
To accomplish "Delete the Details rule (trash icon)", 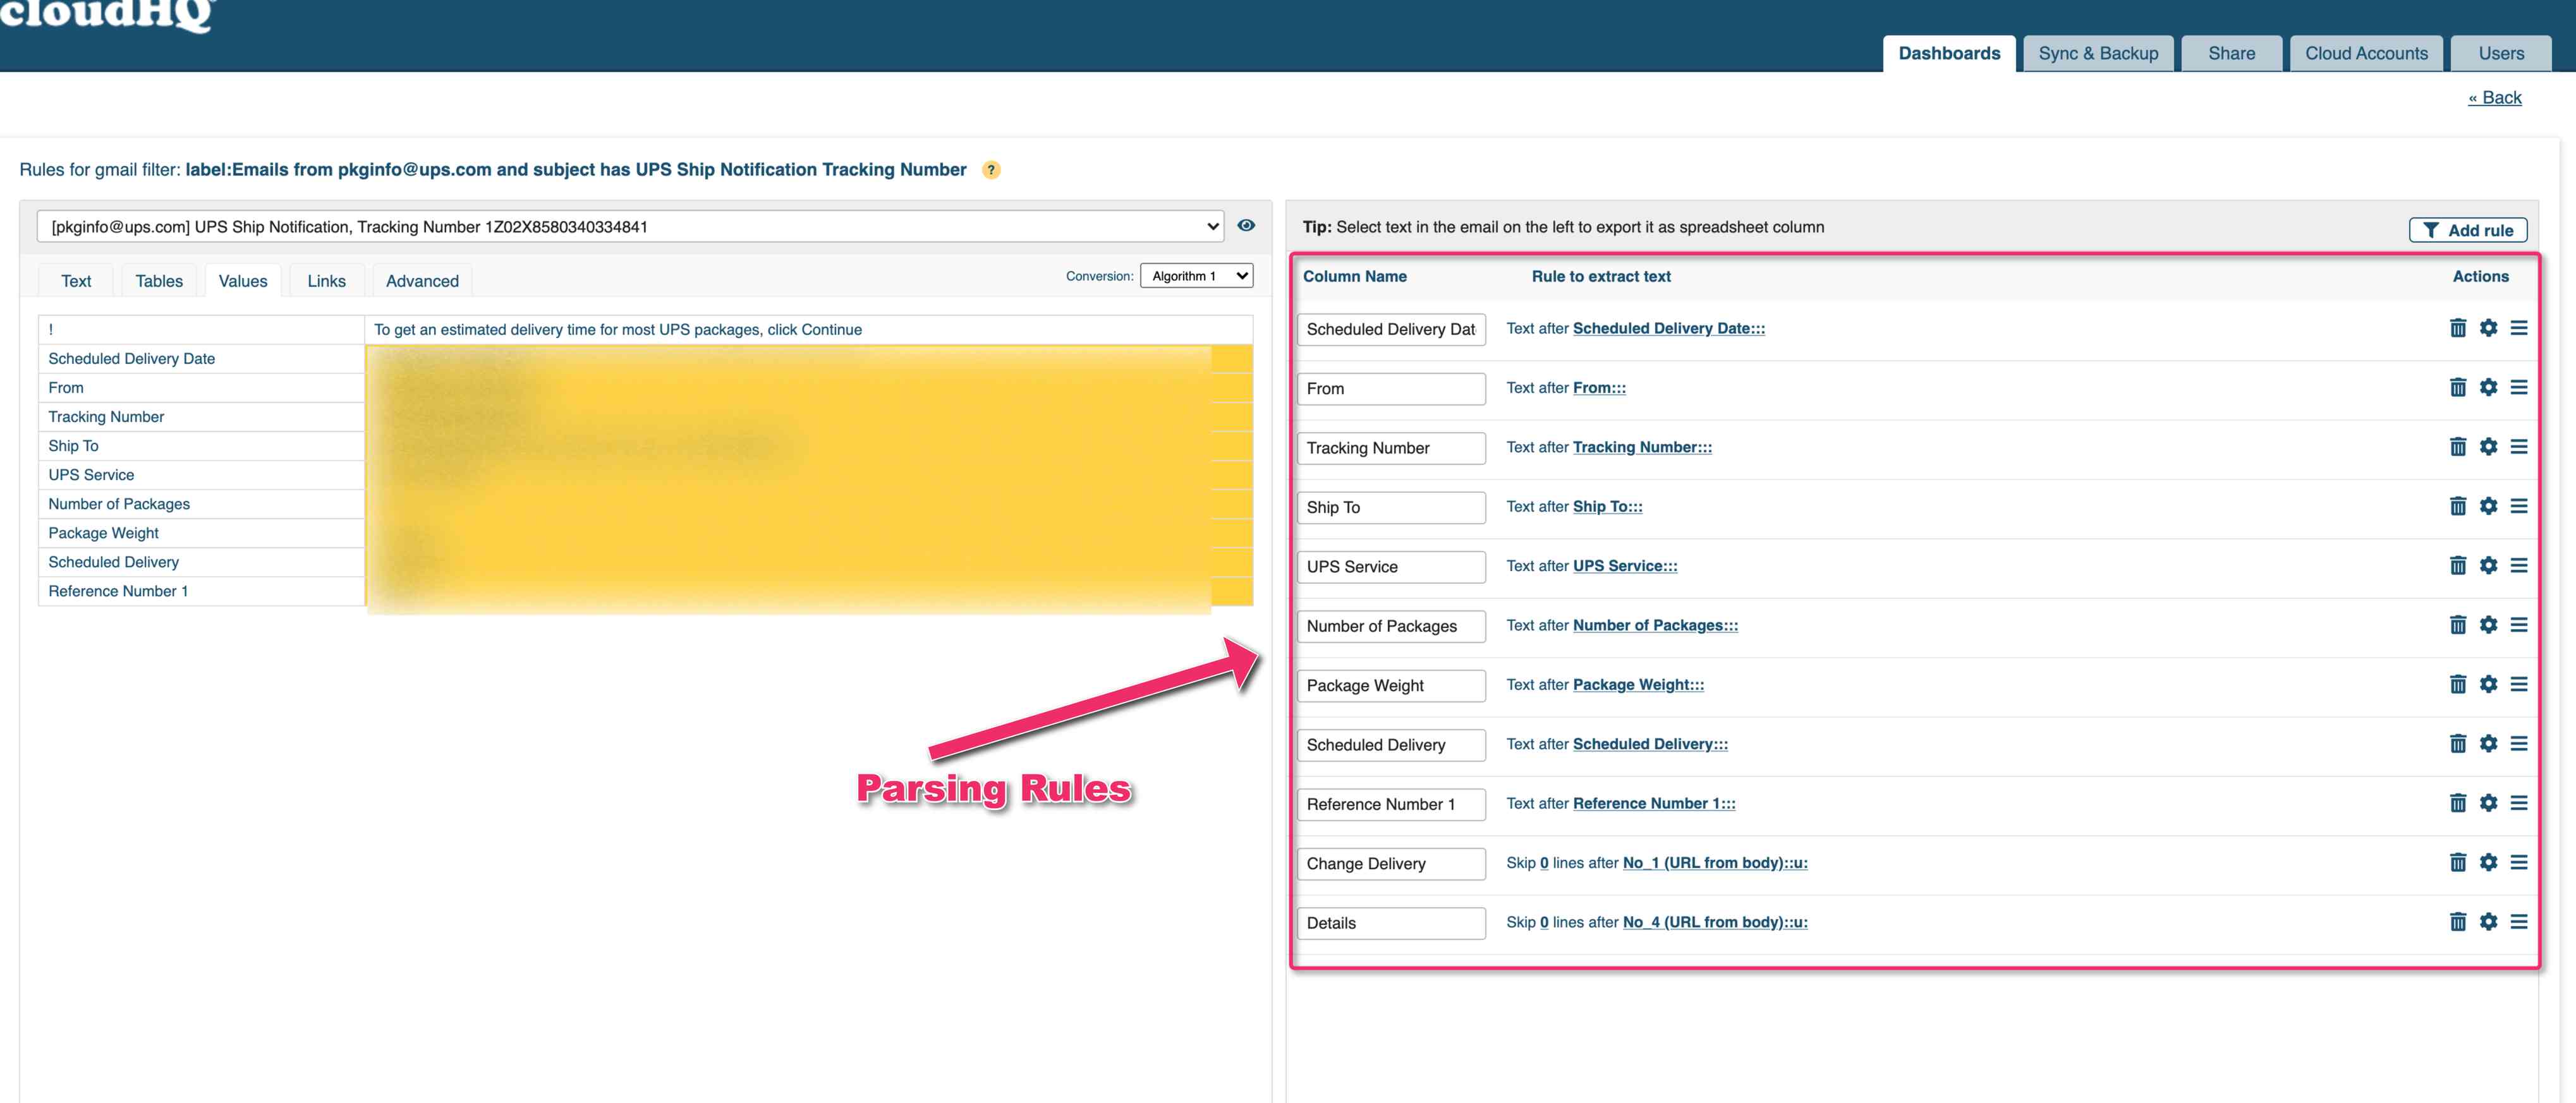I will coord(2457,922).
